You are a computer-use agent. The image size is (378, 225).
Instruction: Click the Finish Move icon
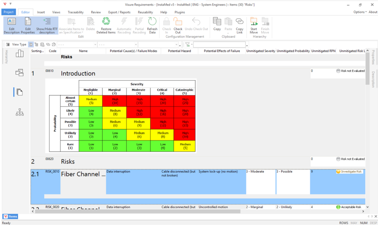coord(265,21)
